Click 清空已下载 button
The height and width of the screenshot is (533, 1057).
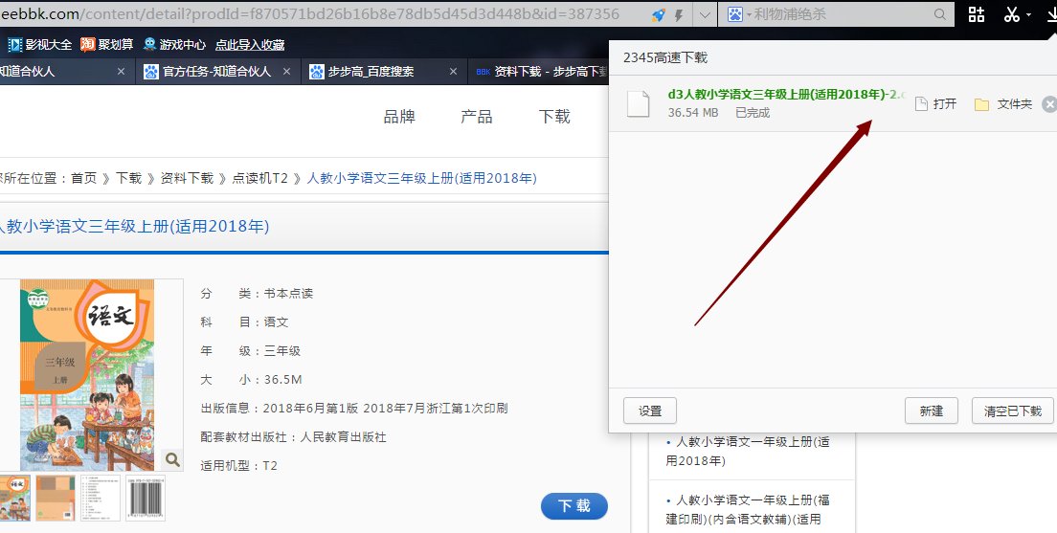[1013, 411]
